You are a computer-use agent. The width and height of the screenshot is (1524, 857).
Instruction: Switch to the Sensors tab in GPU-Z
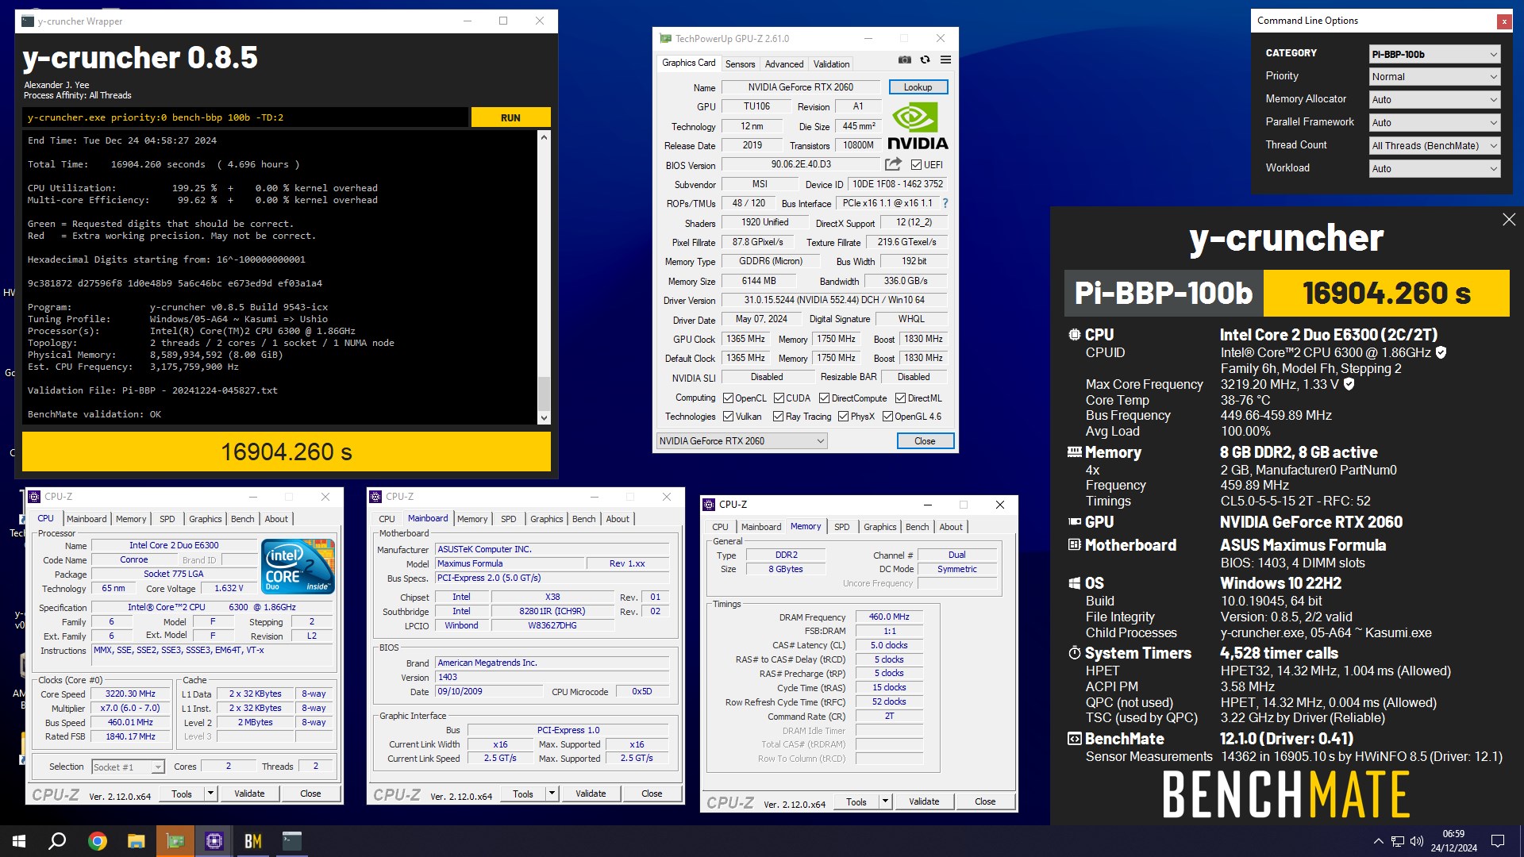coord(740,64)
